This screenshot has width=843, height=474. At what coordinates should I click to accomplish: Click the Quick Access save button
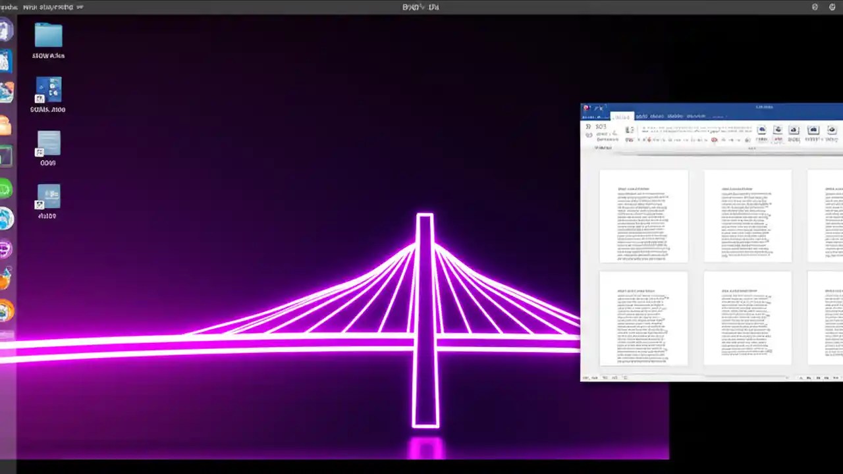coord(591,109)
